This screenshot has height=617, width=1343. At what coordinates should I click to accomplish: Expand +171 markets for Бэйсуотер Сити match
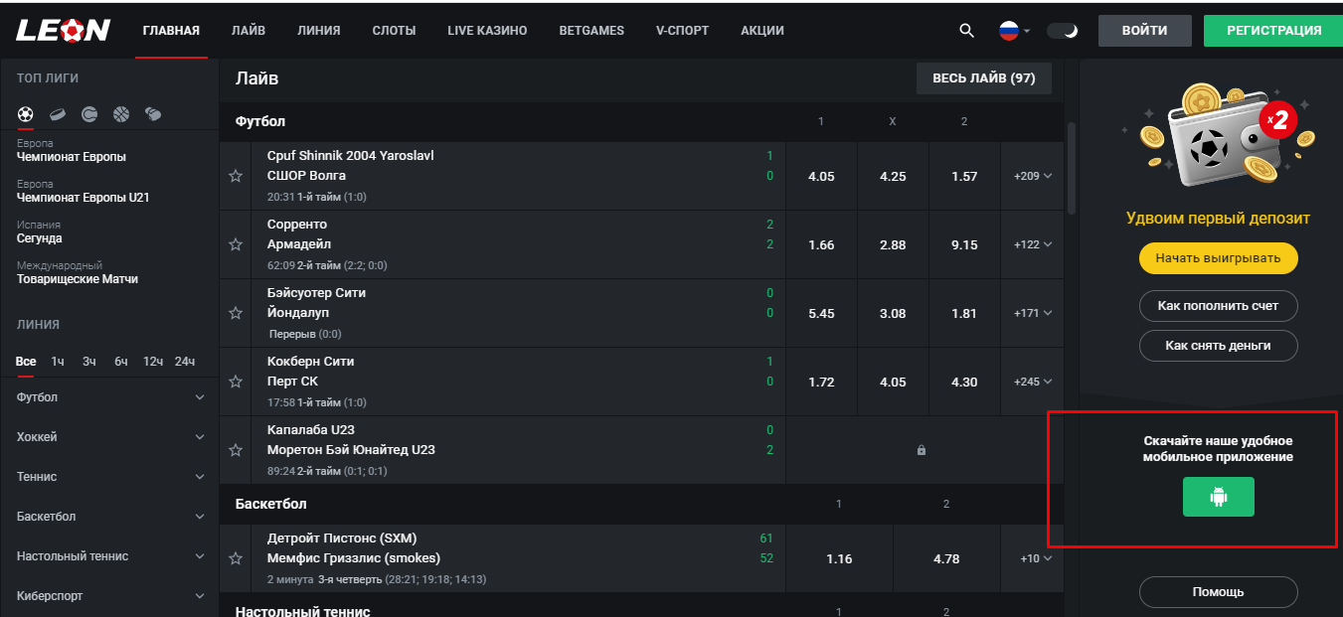pyautogui.click(x=1033, y=313)
